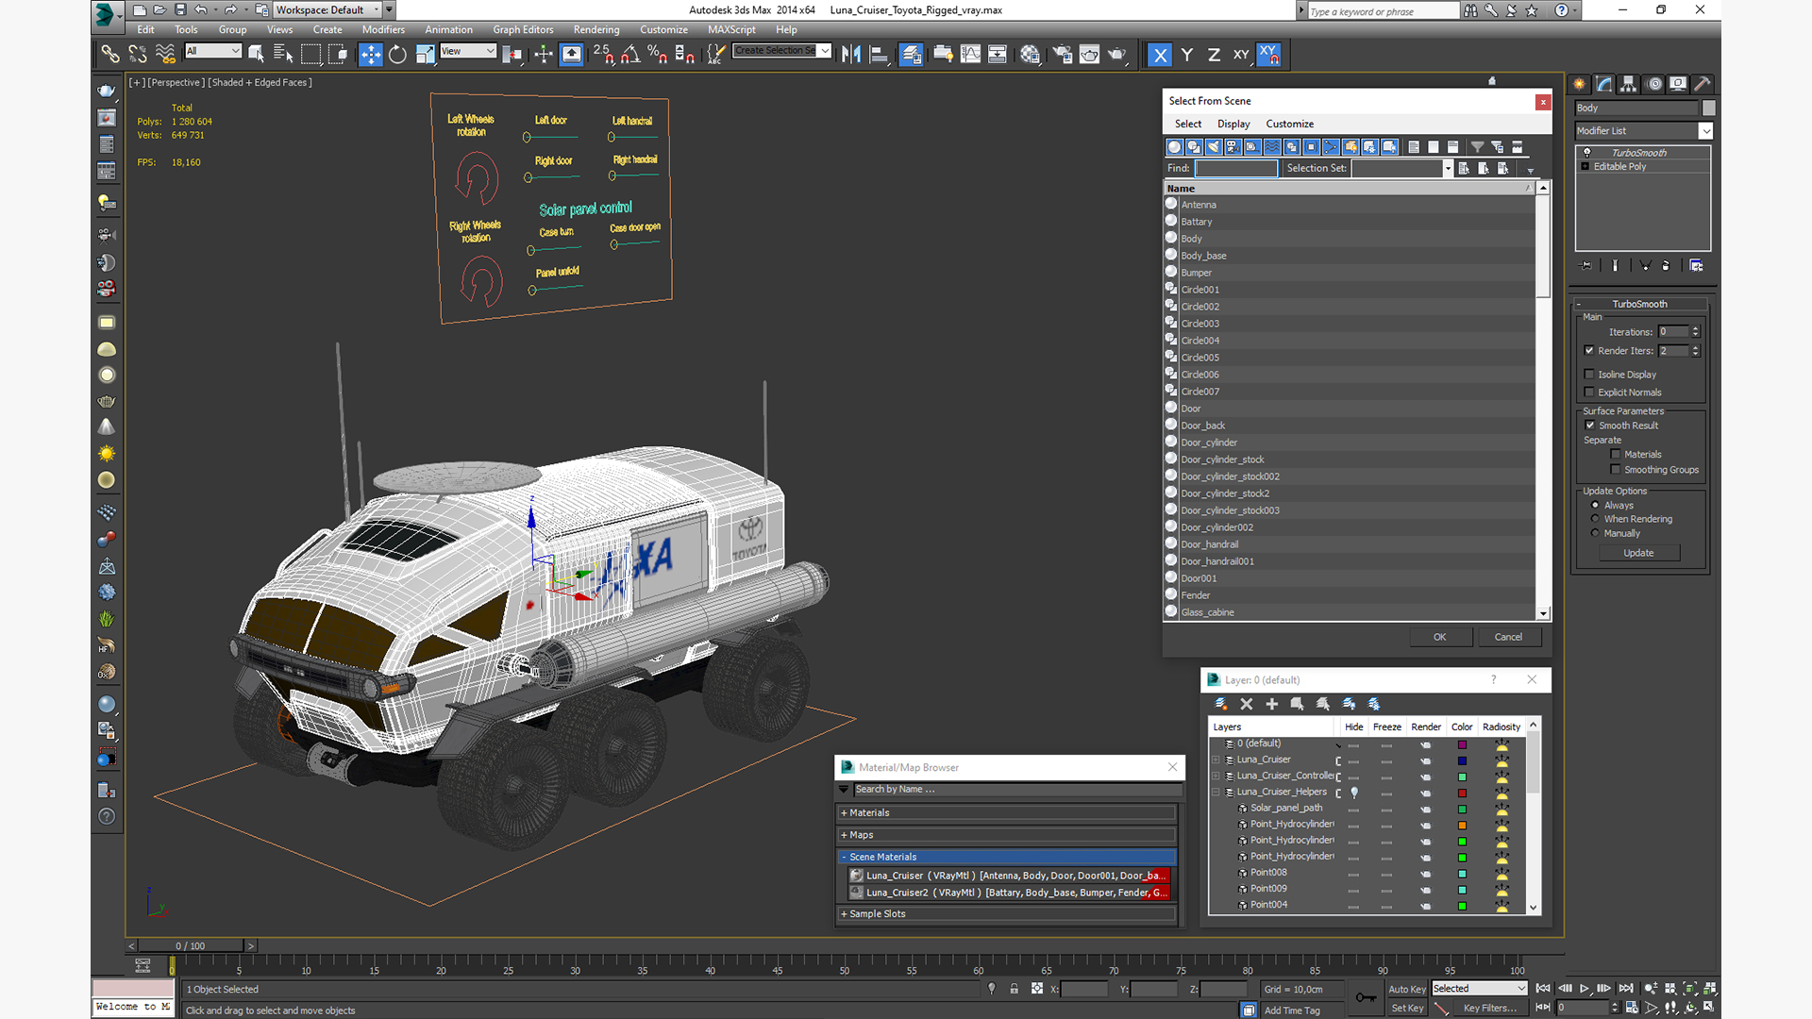This screenshot has height=1019, width=1812.
Task: Toggle the Render Iters checkbox
Action: tap(1589, 351)
